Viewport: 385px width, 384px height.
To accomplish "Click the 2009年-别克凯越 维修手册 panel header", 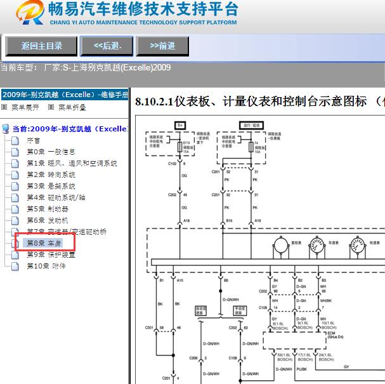I will pos(65,95).
